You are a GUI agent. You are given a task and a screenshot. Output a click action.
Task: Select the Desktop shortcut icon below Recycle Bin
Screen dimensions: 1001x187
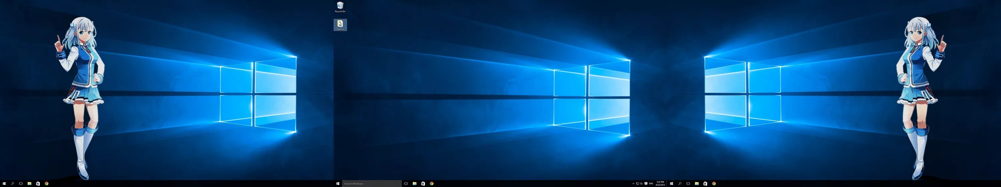tap(340, 25)
